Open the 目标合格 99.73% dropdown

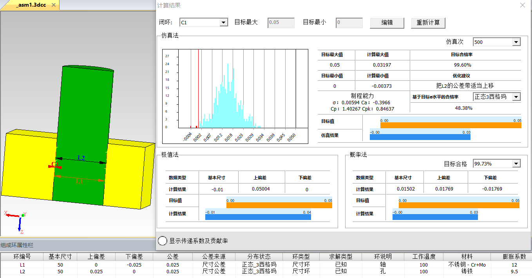516,164
